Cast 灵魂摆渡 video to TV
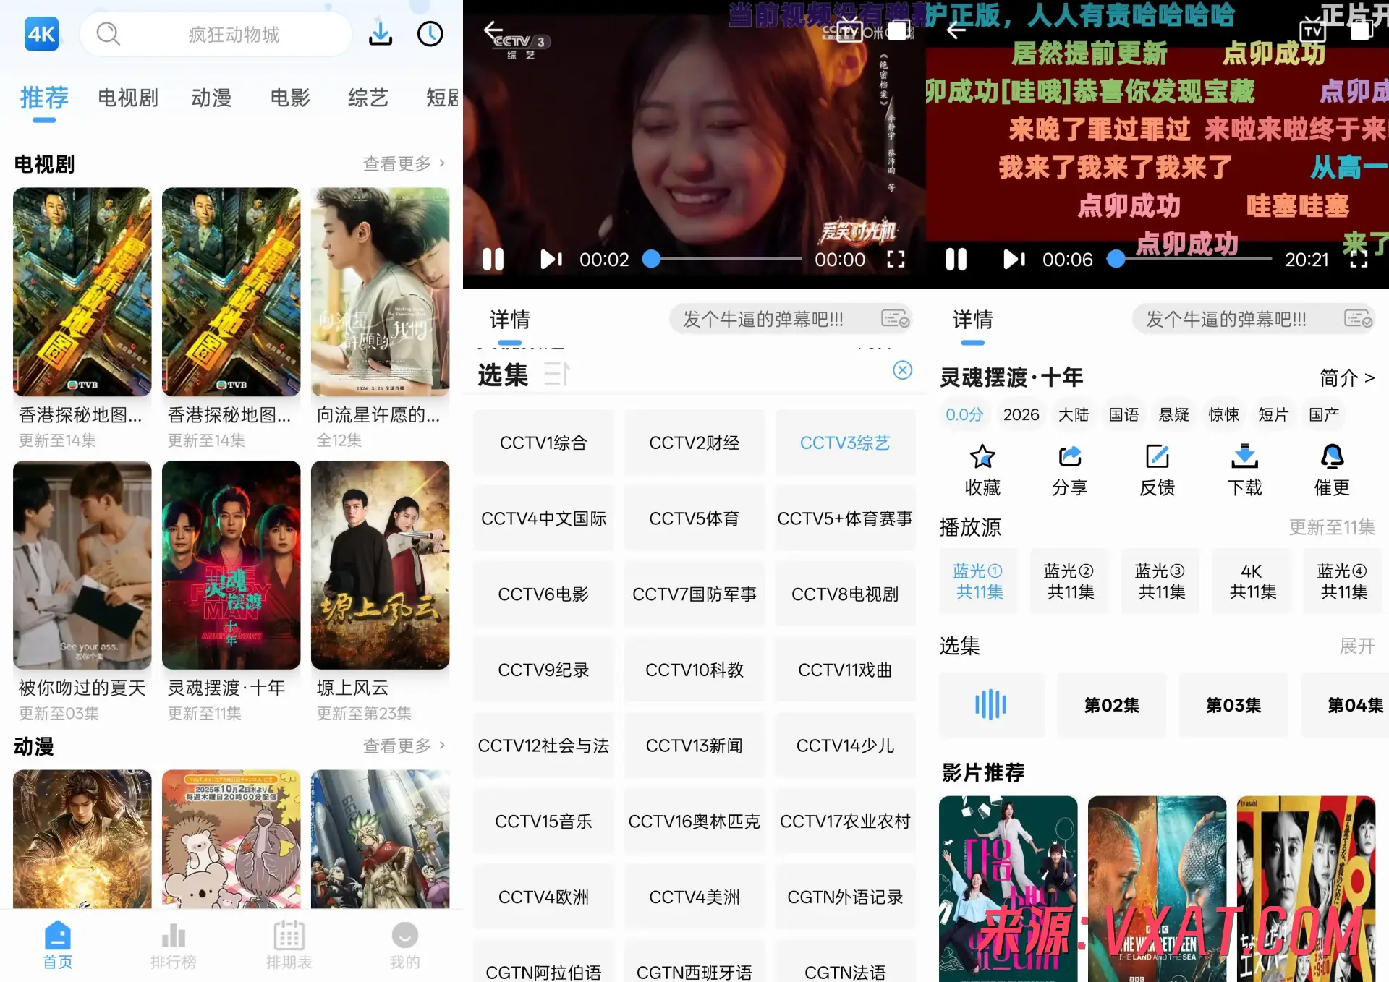This screenshot has width=1389, height=982. pyautogui.click(x=1312, y=31)
